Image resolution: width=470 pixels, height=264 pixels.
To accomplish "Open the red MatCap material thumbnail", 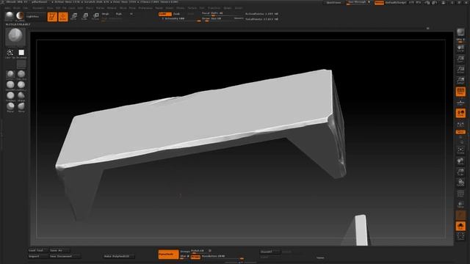I will click(x=20, y=15).
